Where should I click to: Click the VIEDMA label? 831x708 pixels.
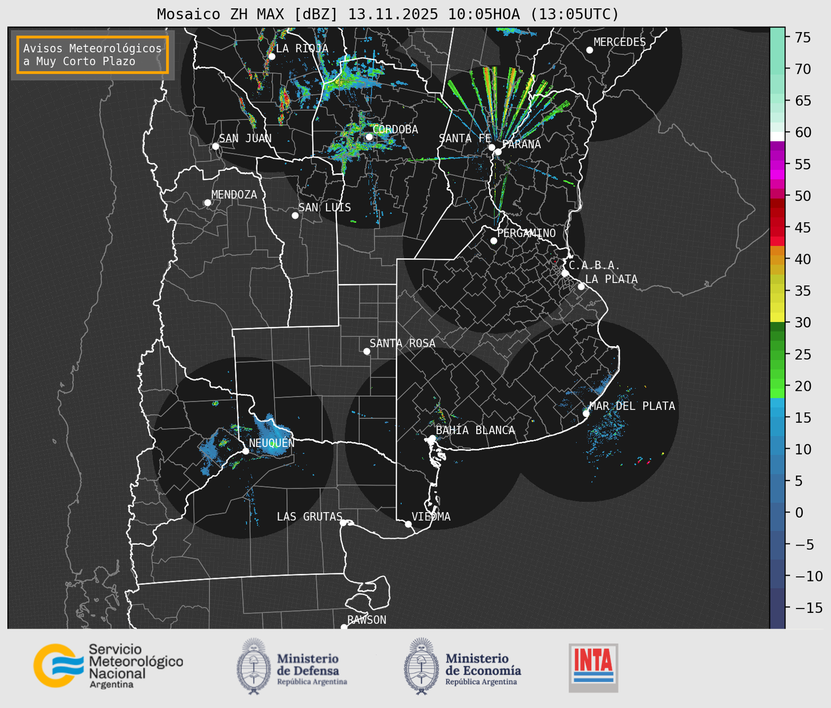[431, 516]
